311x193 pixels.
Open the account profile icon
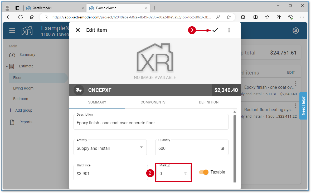point(296,31)
